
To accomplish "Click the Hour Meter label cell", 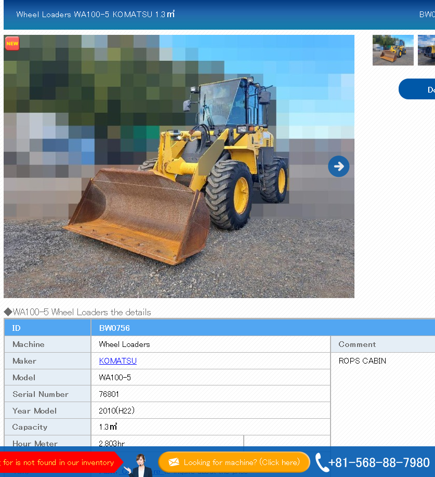I will [x=48, y=441].
